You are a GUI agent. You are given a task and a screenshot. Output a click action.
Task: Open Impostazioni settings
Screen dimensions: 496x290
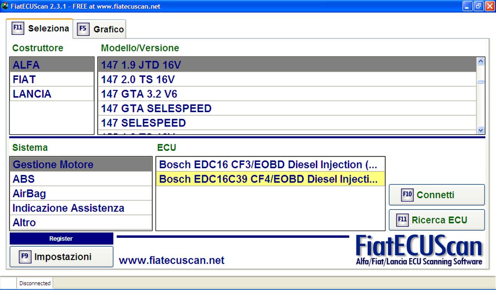62,257
